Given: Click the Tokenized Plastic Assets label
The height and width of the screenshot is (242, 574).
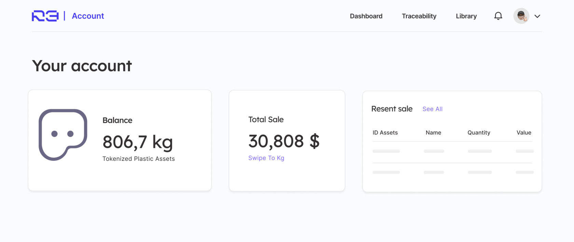Looking at the screenshot, I should click(138, 159).
